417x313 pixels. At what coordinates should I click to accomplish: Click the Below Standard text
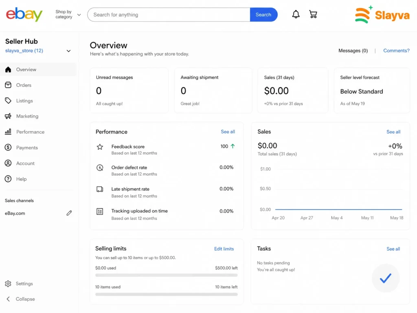[x=362, y=91]
